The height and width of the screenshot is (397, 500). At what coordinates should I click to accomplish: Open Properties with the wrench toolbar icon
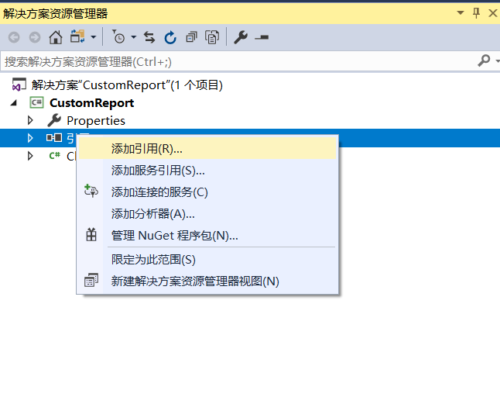pos(241,37)
